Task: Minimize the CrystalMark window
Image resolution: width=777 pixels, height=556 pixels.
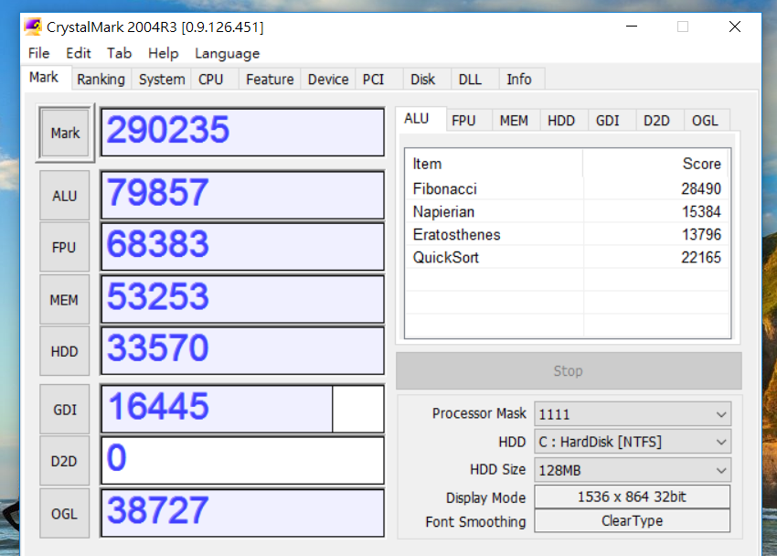Action: [x=632, y=27]
